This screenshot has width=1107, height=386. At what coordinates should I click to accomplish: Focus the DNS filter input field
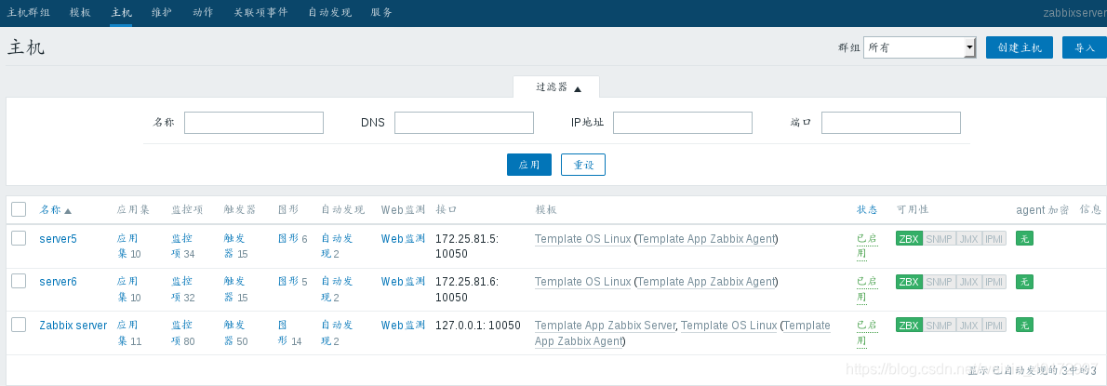point(464,123)
